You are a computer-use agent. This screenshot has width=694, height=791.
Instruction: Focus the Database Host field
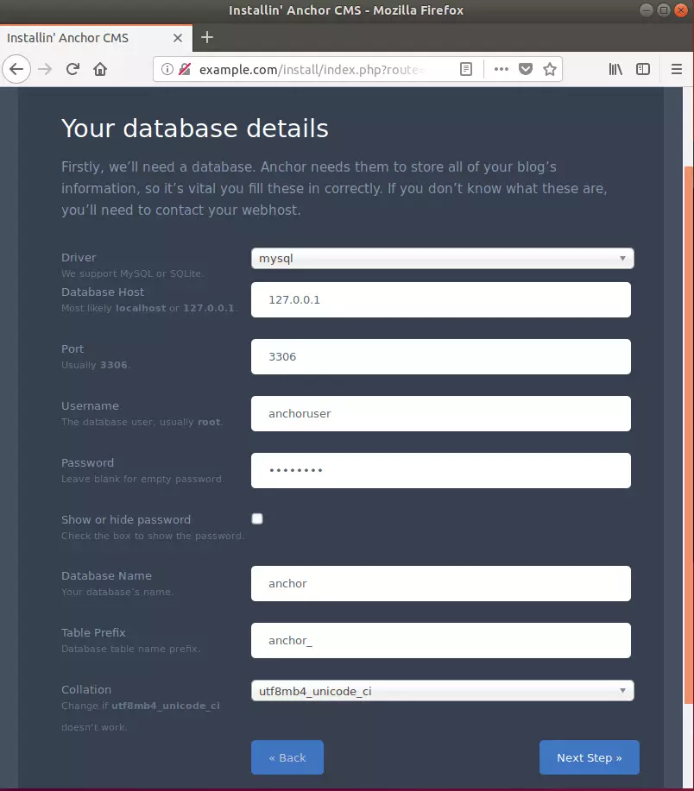[440, 299]
